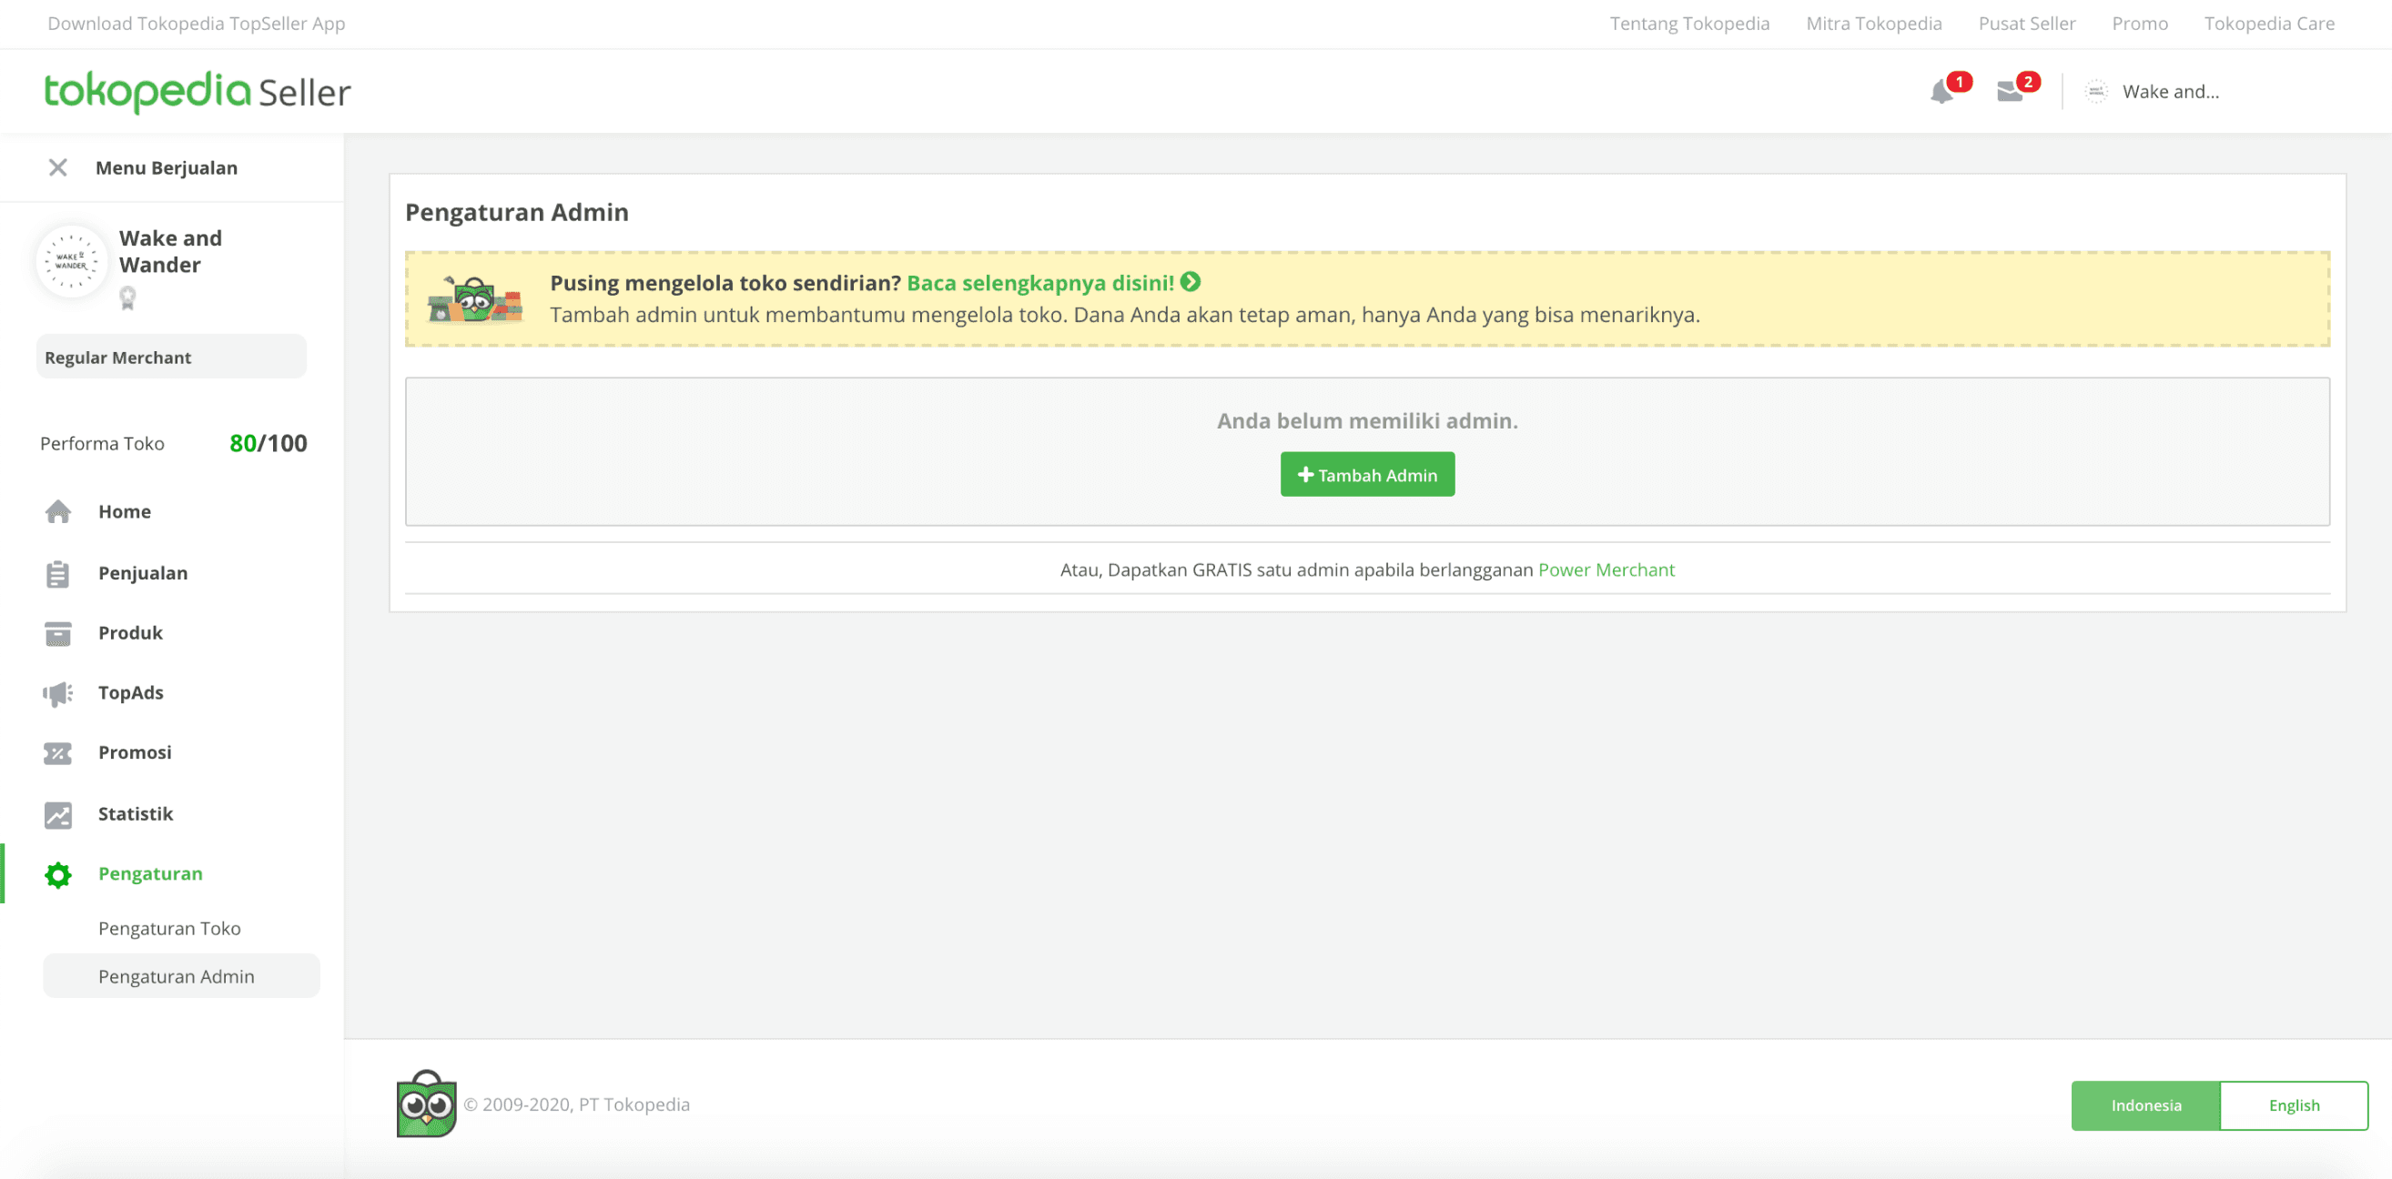Open Wake and... account dropdown
This screenshot has width=2392, height=1179.
(x=2169, y=92)
